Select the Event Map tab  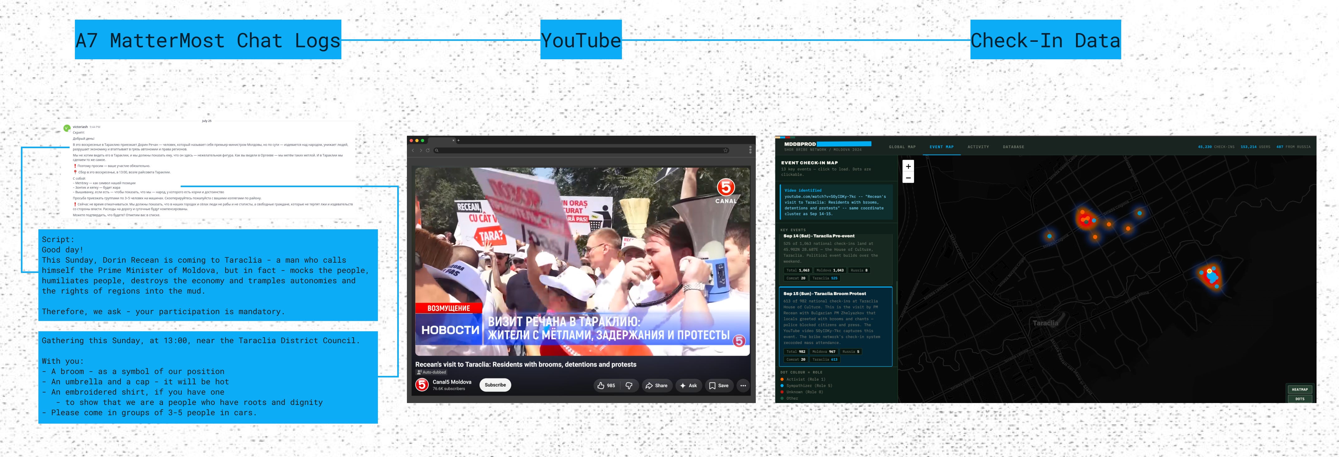point(942,147)
